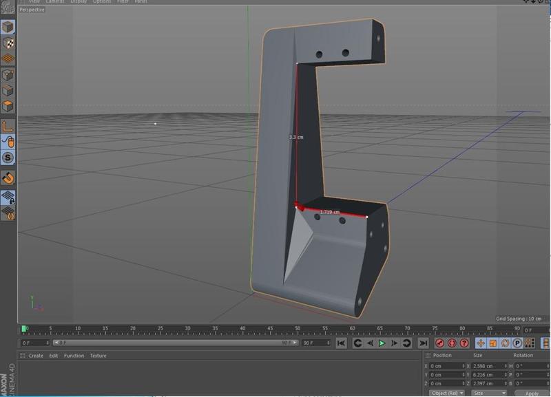
Task: Toggle Position keyframe recording move icon
Action: point(481,343)
